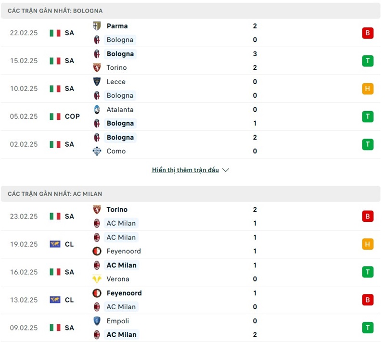Image resolution: width=385 pixels, height=342 pixels.
Task: Open the Torino team name on 23.02.25
Action: click(117, 210)
